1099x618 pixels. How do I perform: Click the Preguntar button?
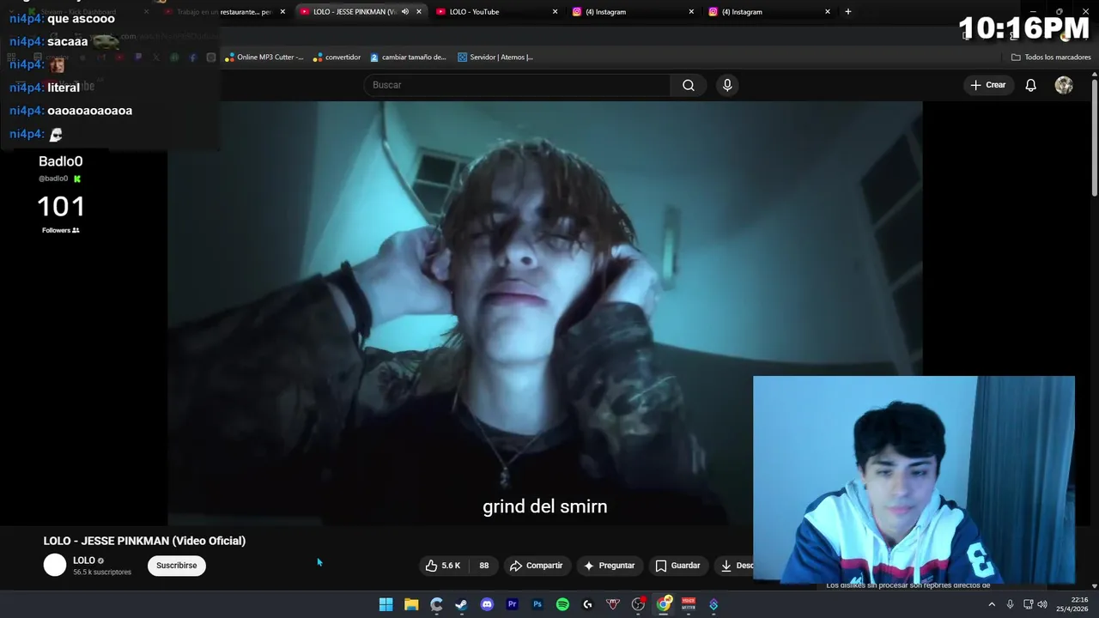610,566
